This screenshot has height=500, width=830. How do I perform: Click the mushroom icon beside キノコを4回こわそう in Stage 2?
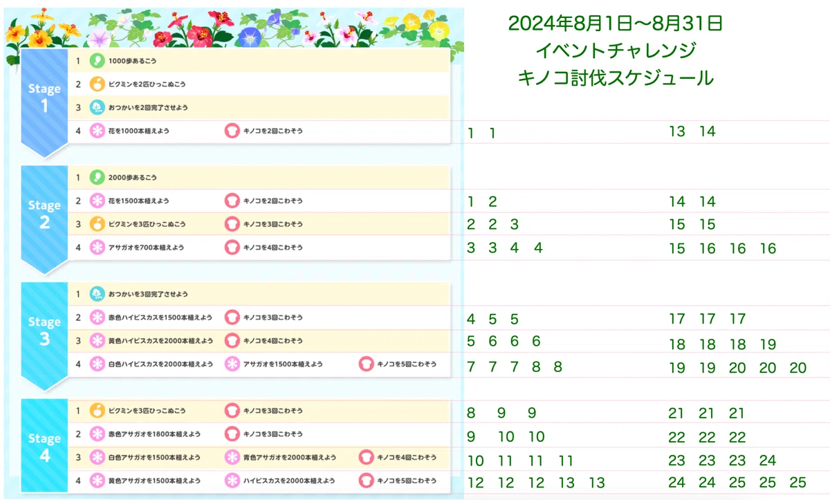click(232, 248)
